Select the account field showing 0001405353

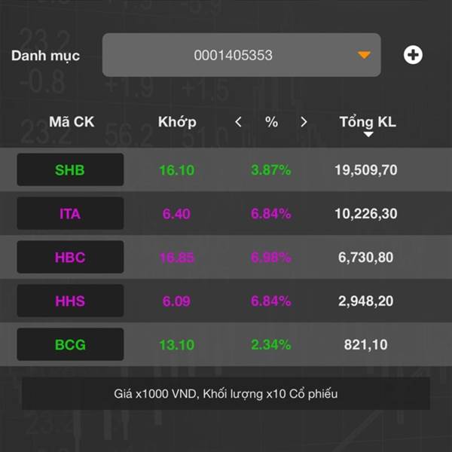(241, 55)
